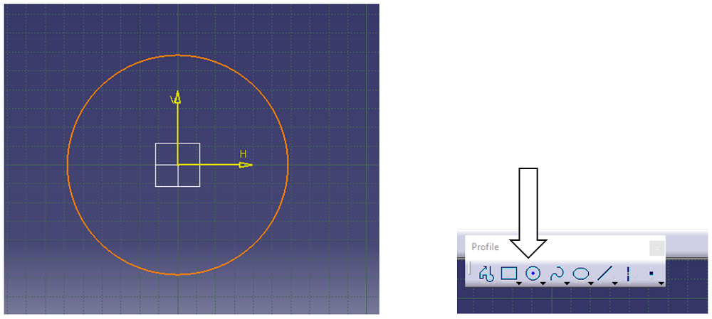Image resolution: width=712 pixels, height=319 pixels.
Task: Select the Spline tool
Action: 557,274
